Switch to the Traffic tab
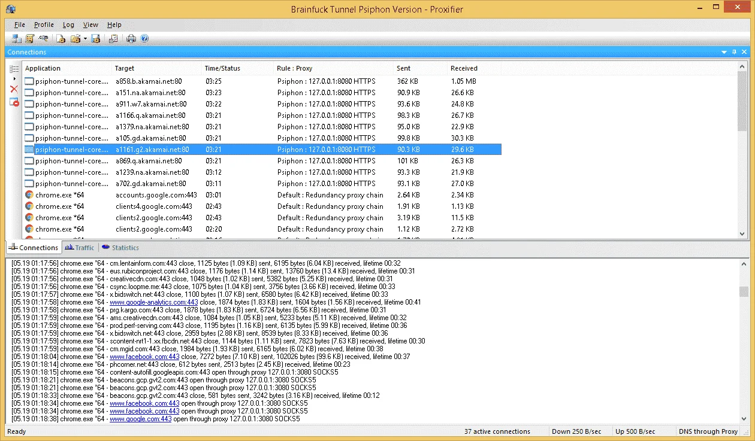This screenshot has height=441, width=755. [x=80, y=247]
